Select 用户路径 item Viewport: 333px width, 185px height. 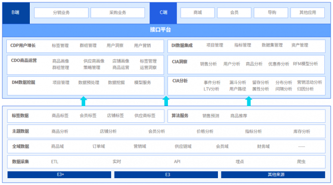(238, 89)
